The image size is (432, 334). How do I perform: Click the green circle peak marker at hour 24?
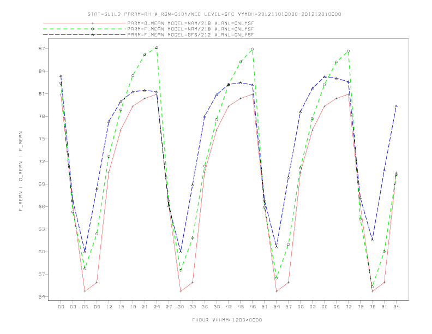tap(157, 48)
